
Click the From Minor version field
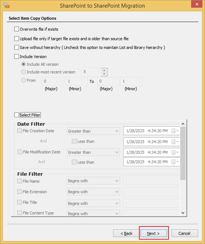tap(77, 81)
